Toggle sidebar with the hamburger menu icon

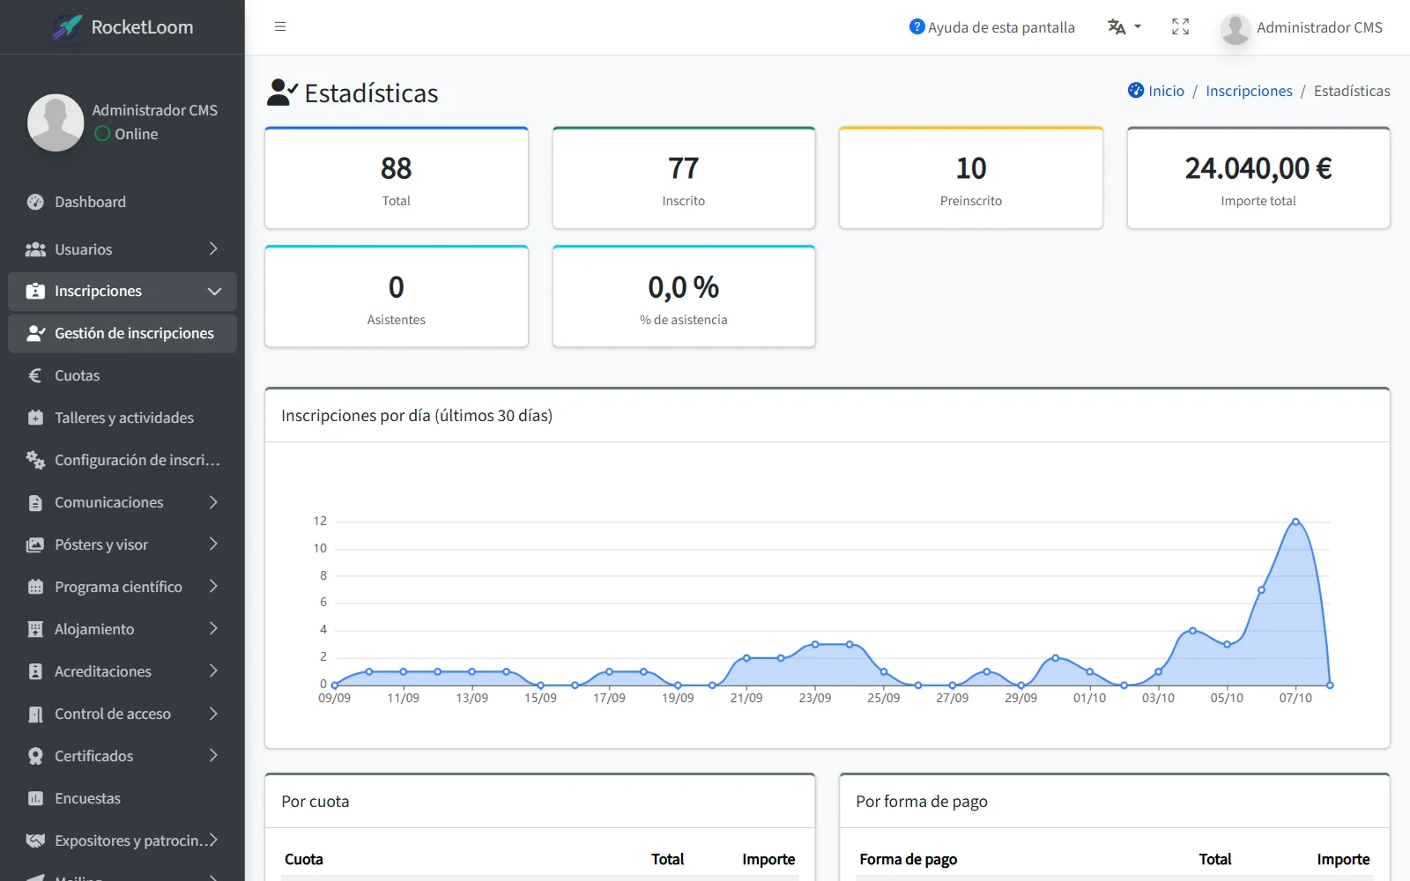click(x=280, y=26)
